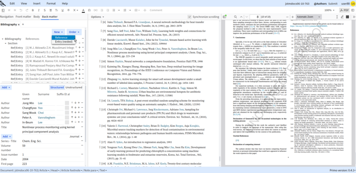Remove reference [3] D.J. Kaup entry
The width and height of the screenshot is (356, 173).
coord(83,57)
